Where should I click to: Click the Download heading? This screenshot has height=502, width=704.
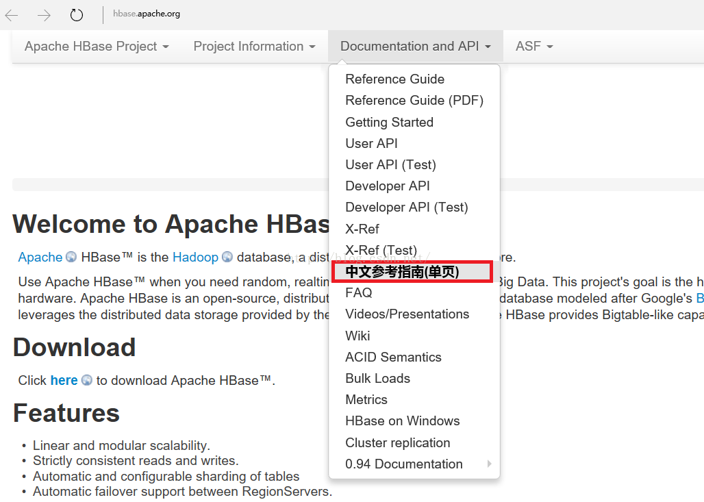click(x=74, y=347)
